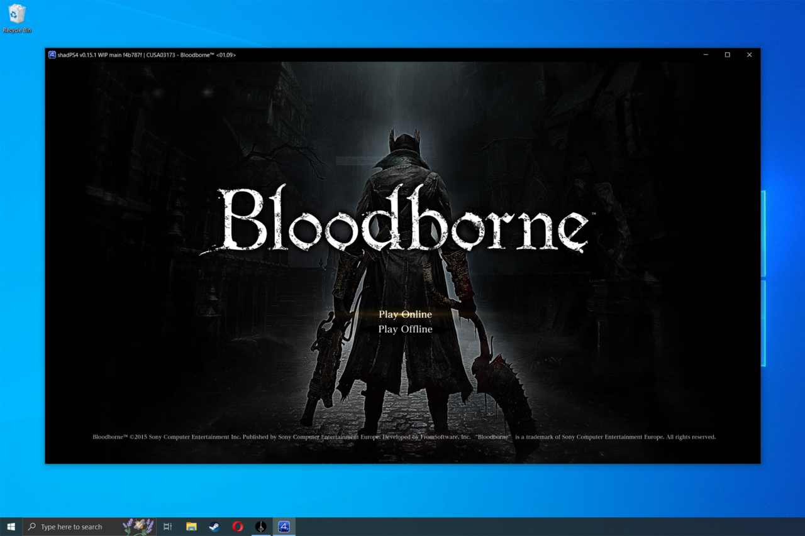Click the Bloodborne title logo
Viewport: 805px width, 536px height.
coord(396,220)
